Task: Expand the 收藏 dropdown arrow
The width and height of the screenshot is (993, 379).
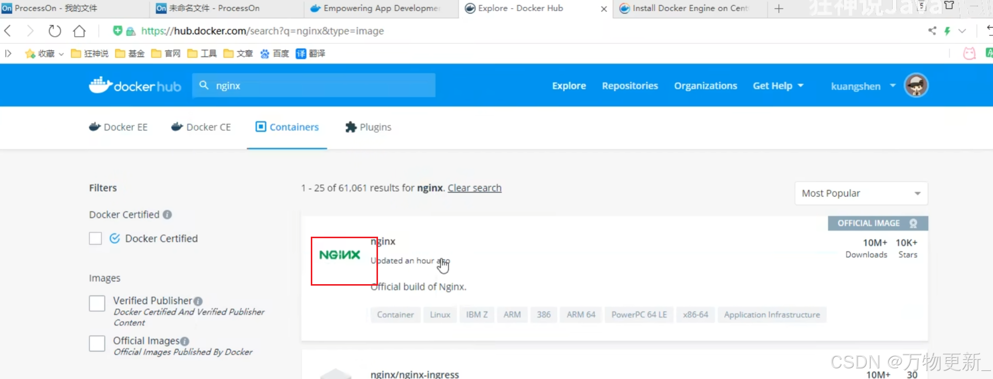Action: coord(61,54)
